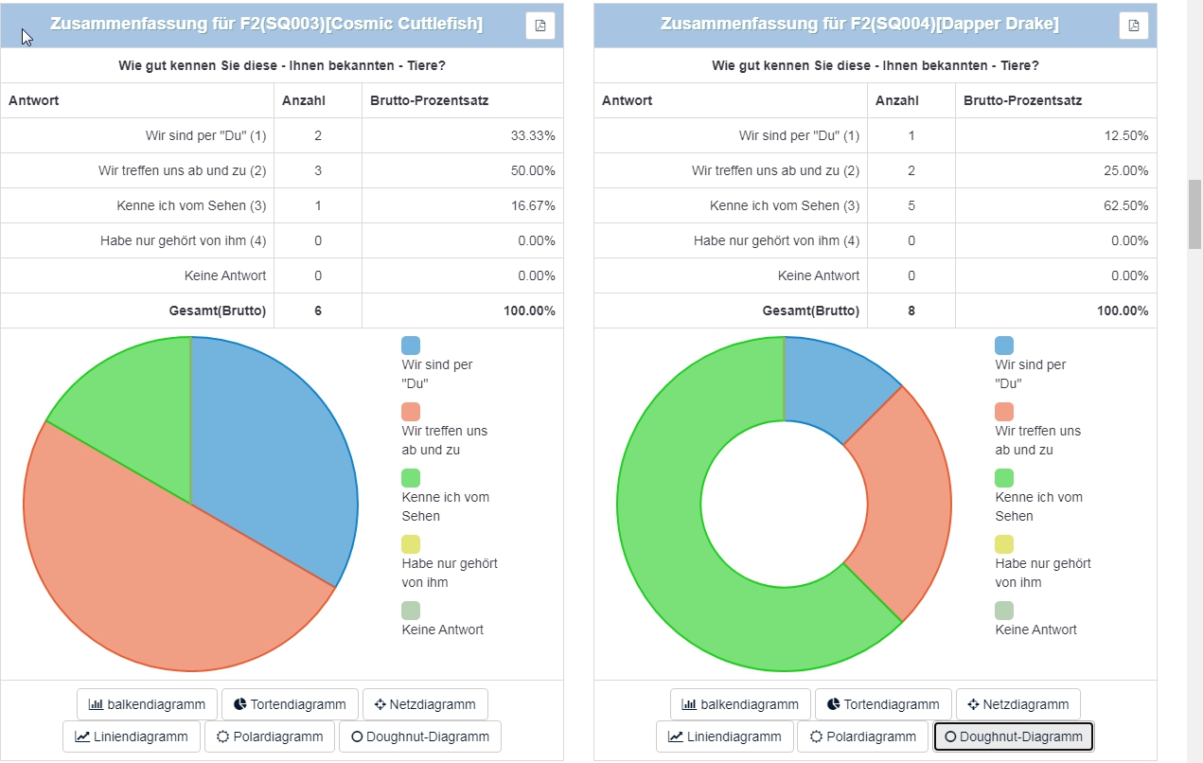
Task: Toggle yellow 'Habe nur gehört' legend in Dapper Drake
Action: [x=1004, y=544]
